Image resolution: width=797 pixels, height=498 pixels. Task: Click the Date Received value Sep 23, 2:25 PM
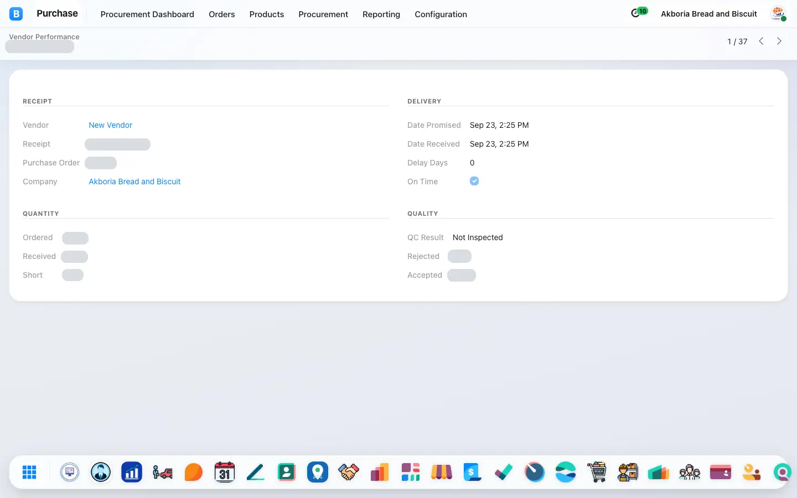pos(499,144)
